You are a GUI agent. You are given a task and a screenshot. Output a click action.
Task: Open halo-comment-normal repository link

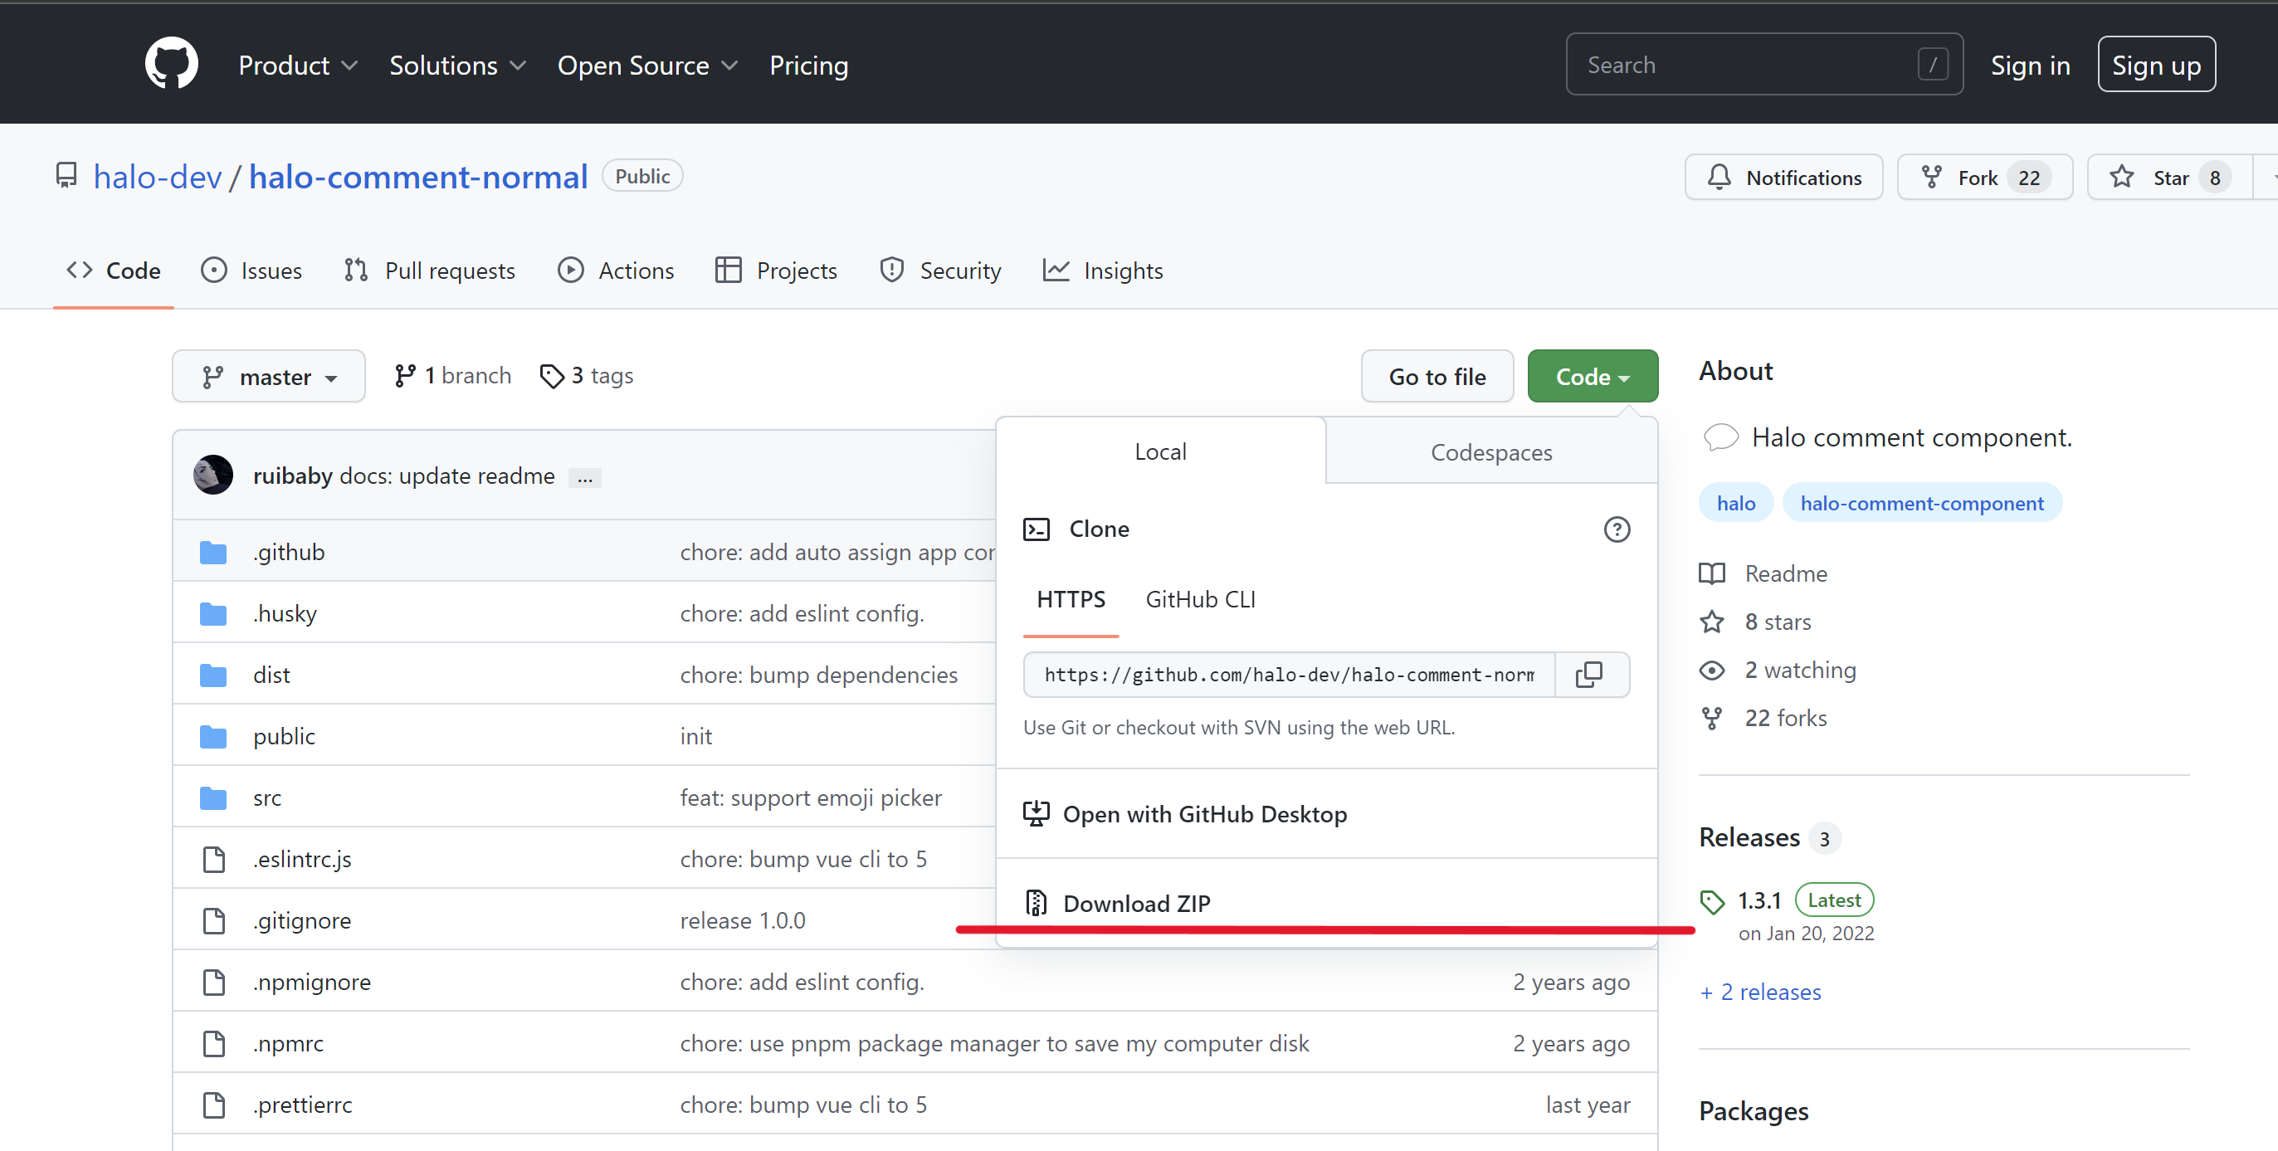point(417,177)
